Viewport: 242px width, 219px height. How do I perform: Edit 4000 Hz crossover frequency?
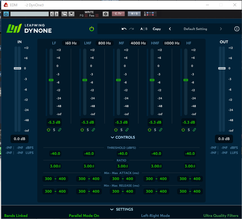138,43
